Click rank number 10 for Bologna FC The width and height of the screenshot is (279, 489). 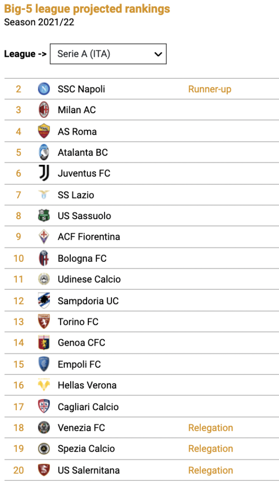[19, 258]
